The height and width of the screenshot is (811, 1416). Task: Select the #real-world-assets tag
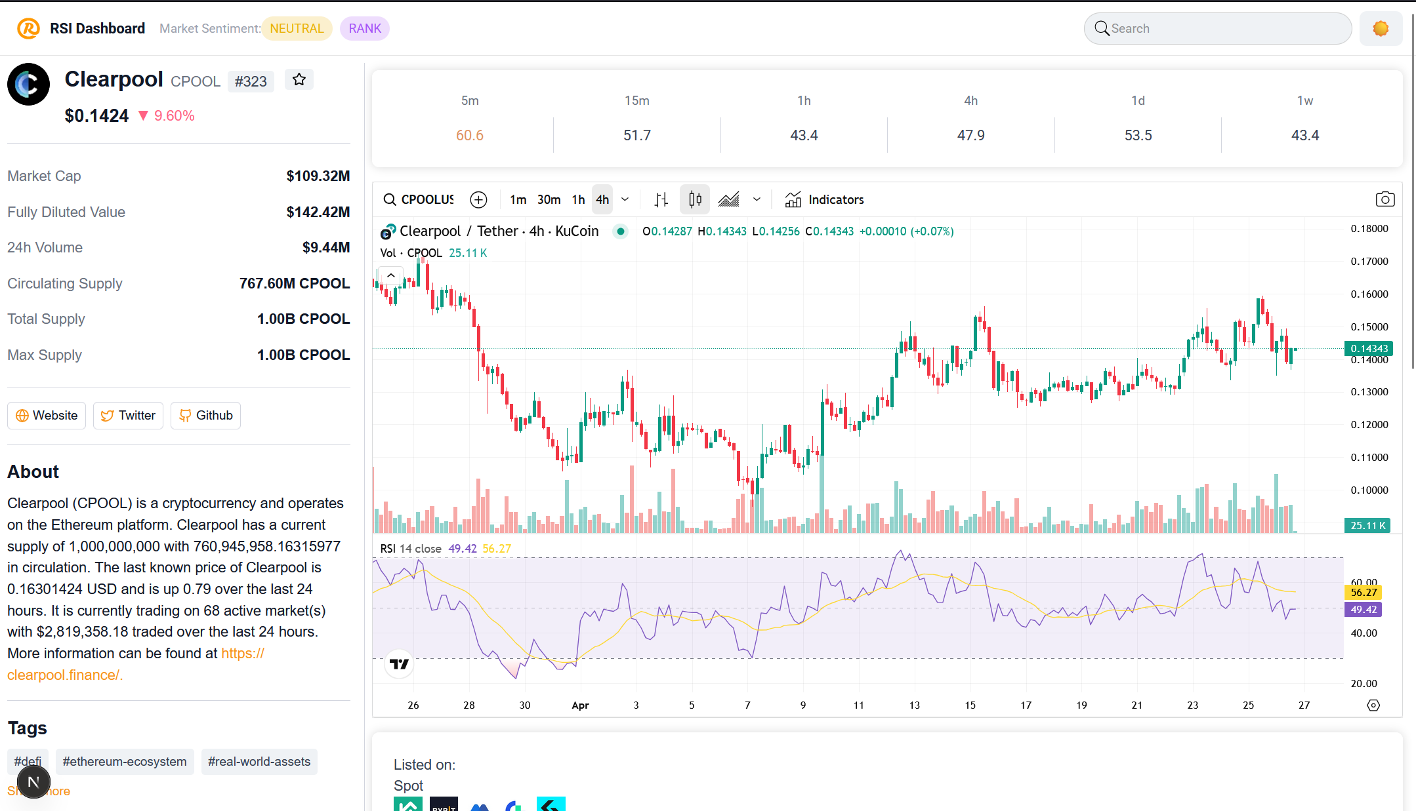click(259, 762)
